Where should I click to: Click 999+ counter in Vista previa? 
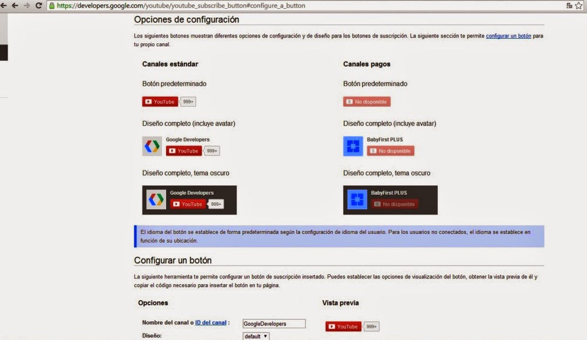[371, 327]
